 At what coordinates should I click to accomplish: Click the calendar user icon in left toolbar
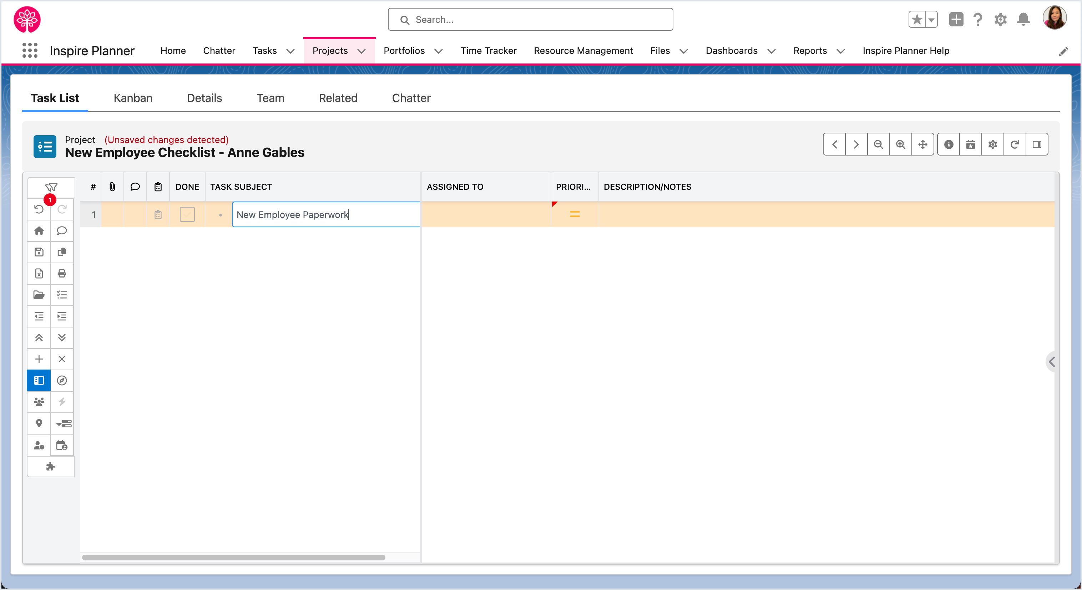point(62,445)
